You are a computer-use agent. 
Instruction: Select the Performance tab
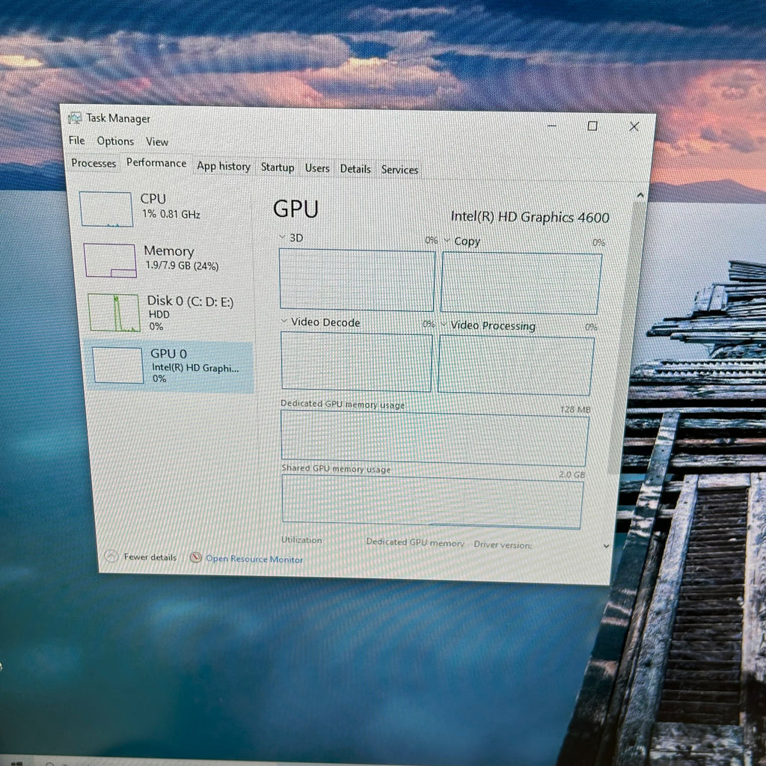click(156, 162)
